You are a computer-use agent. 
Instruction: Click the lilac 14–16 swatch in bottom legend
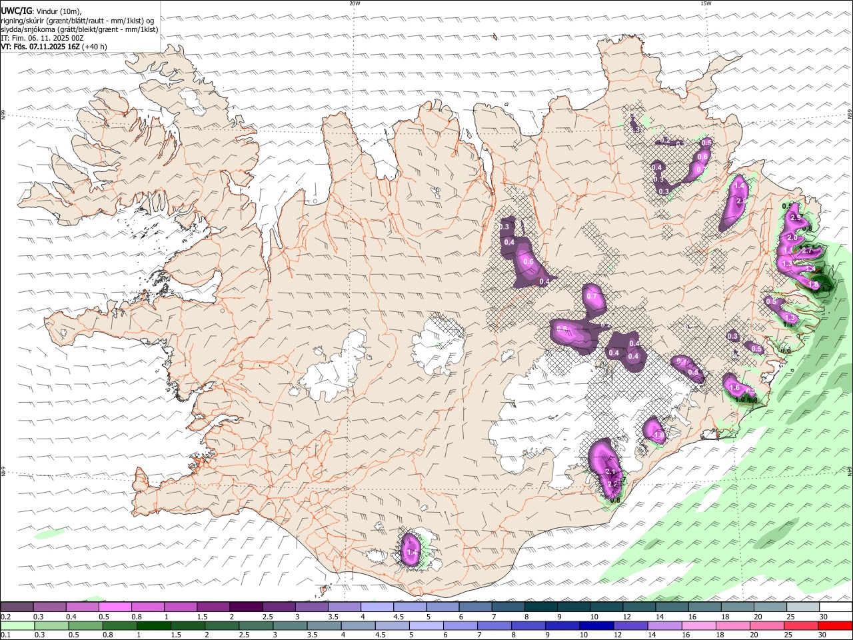[x=665, y=626]
